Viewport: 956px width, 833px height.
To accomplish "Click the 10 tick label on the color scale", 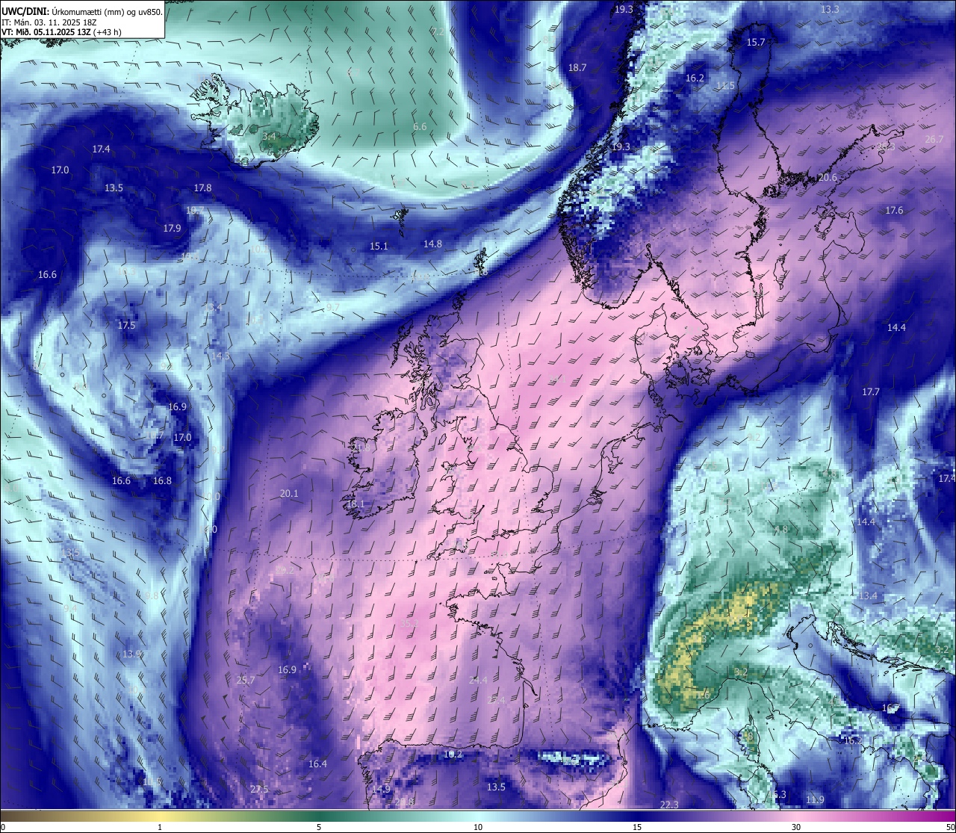I will (x=478, y=827).
